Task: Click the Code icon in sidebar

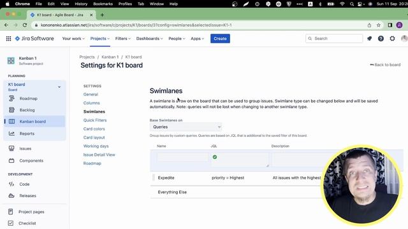Action: [11, 184]
